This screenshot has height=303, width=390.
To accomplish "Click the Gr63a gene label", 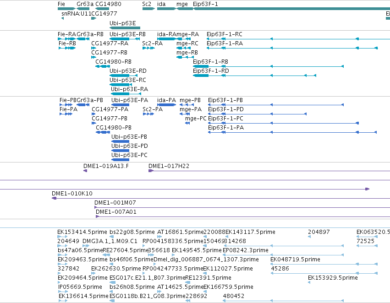I will (85, 4).
